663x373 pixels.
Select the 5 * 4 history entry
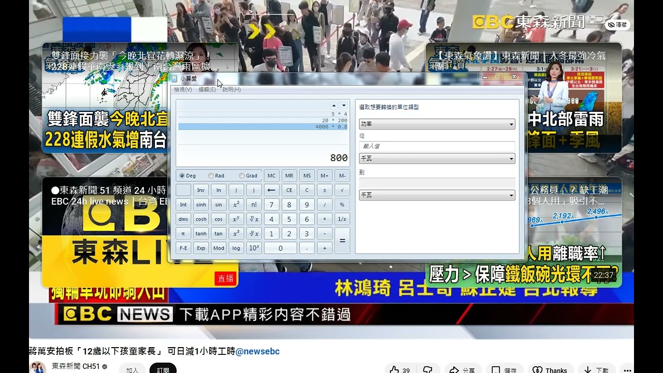pyautogui.click(x=263, y=114)
